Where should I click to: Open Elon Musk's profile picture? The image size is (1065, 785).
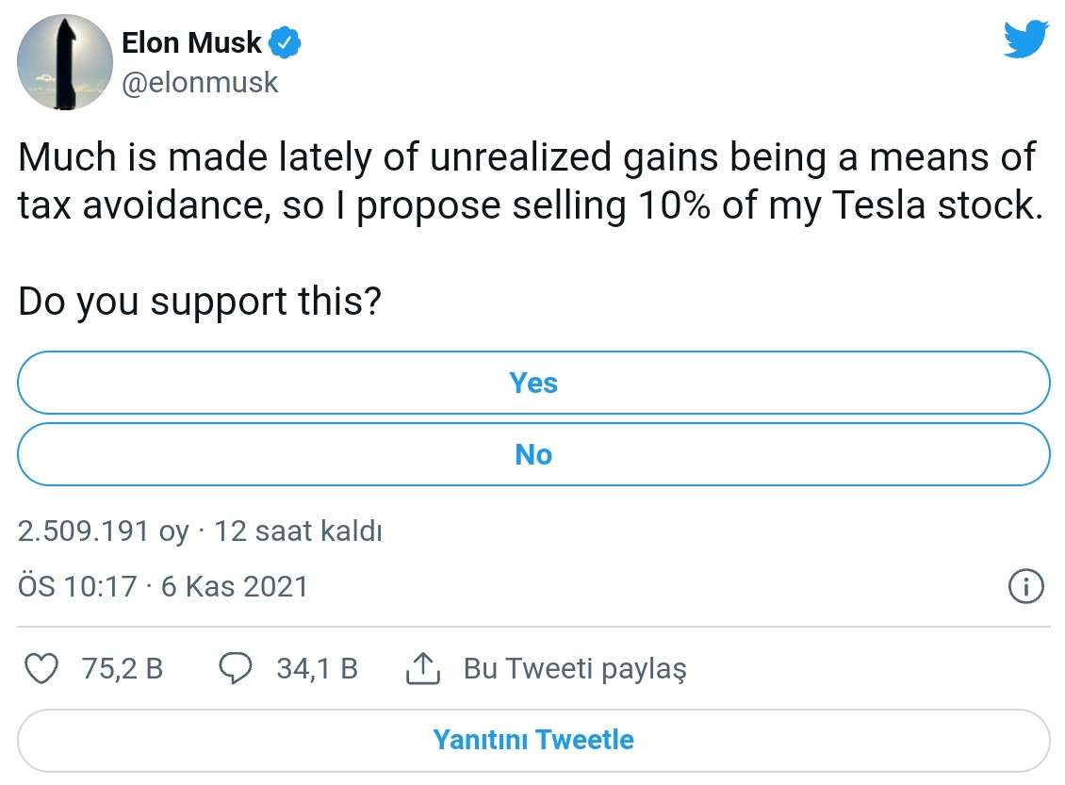coord(64,62)
